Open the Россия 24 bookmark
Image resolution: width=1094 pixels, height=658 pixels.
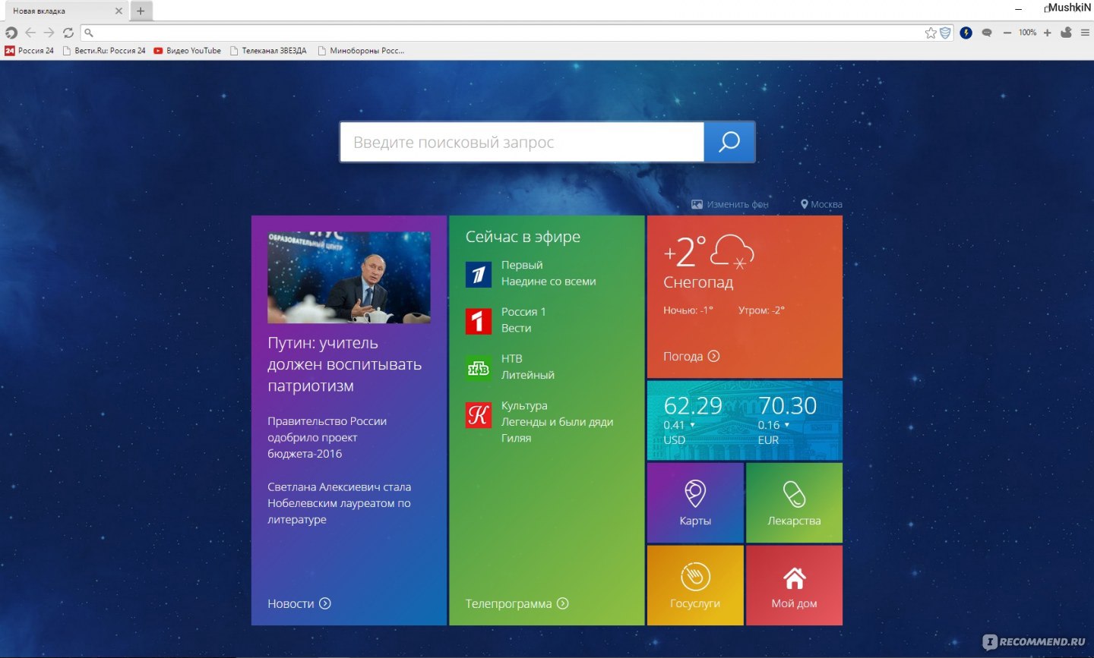(30, 51)
